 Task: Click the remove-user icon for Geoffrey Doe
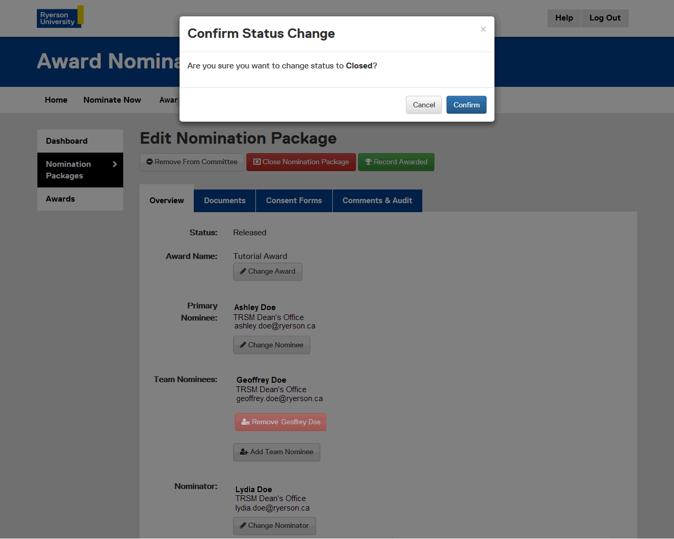(245, 422)
